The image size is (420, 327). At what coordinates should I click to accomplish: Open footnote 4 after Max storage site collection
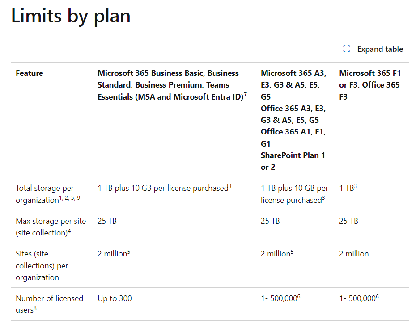69,231
